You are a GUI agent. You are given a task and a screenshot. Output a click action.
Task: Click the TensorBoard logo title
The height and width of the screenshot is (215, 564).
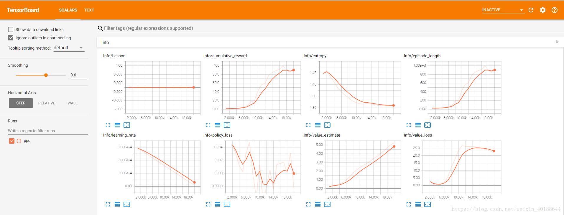[23, 10]
